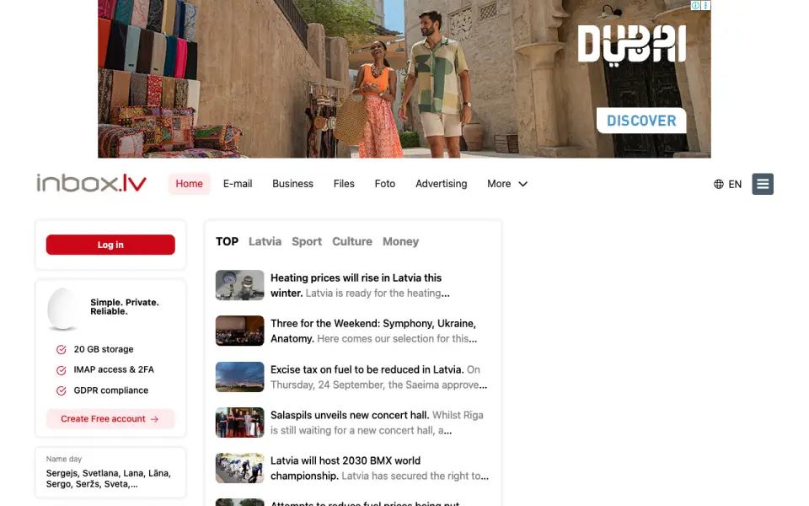
Task: Click the Dubai banner advertisement image
Action: click(404, 79)
